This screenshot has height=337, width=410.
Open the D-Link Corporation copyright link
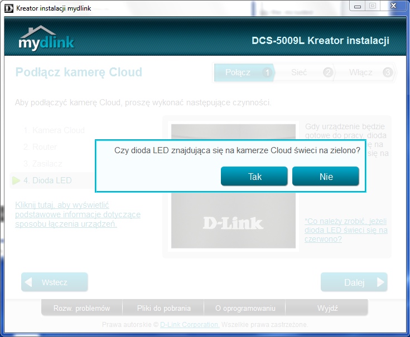click(190, 325)
